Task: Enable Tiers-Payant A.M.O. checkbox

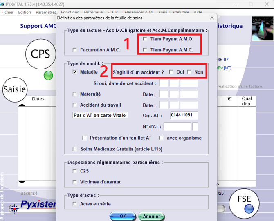Action: (x=145, y=39)
